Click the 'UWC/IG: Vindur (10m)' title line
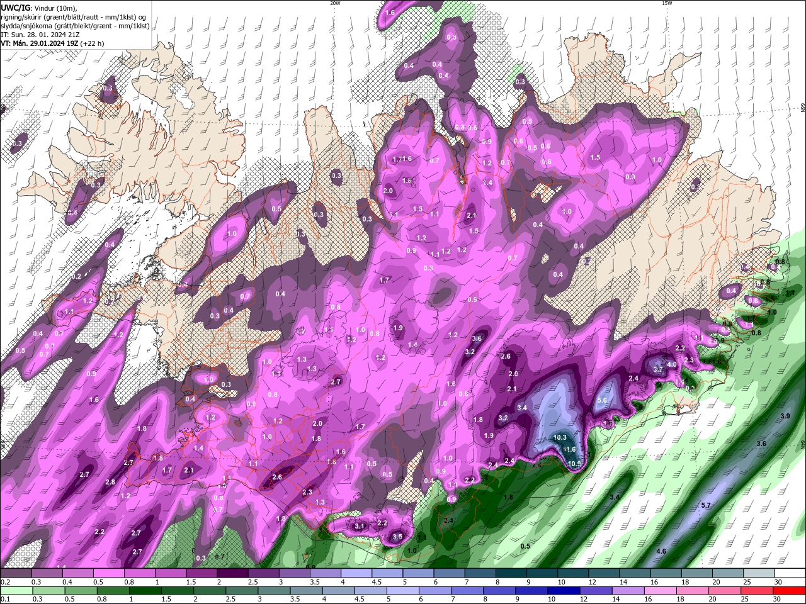Screen dimensions: 806x604 click(x=39, y=7)
